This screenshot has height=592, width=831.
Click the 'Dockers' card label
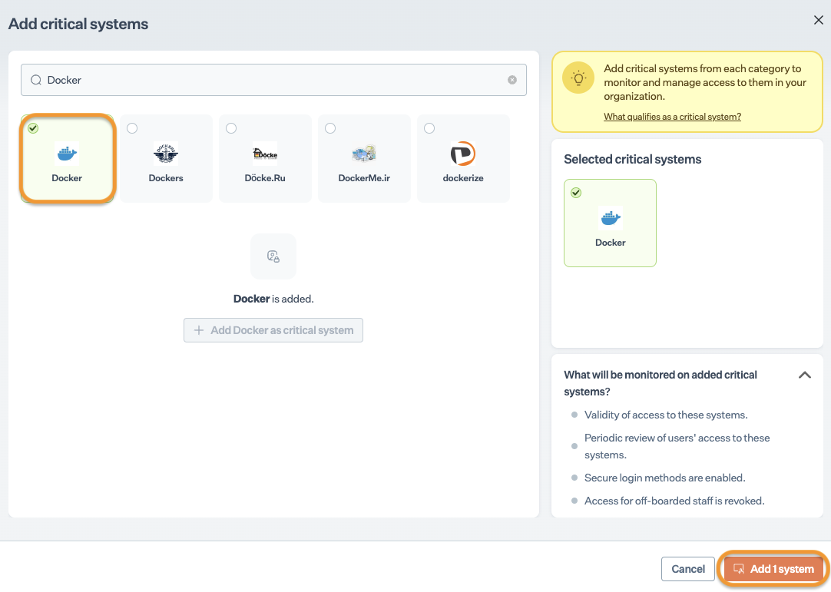(166, 178)
